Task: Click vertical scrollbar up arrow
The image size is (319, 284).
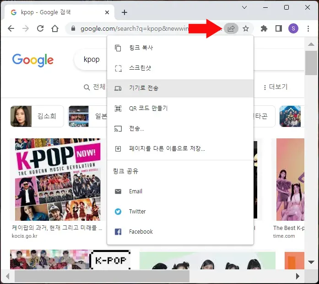Action: click(x=311, y=44)
